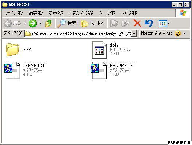The image size is (192, 145).
Task: Open the Forward button history dropdown arrow
Action: coord(40,23)
